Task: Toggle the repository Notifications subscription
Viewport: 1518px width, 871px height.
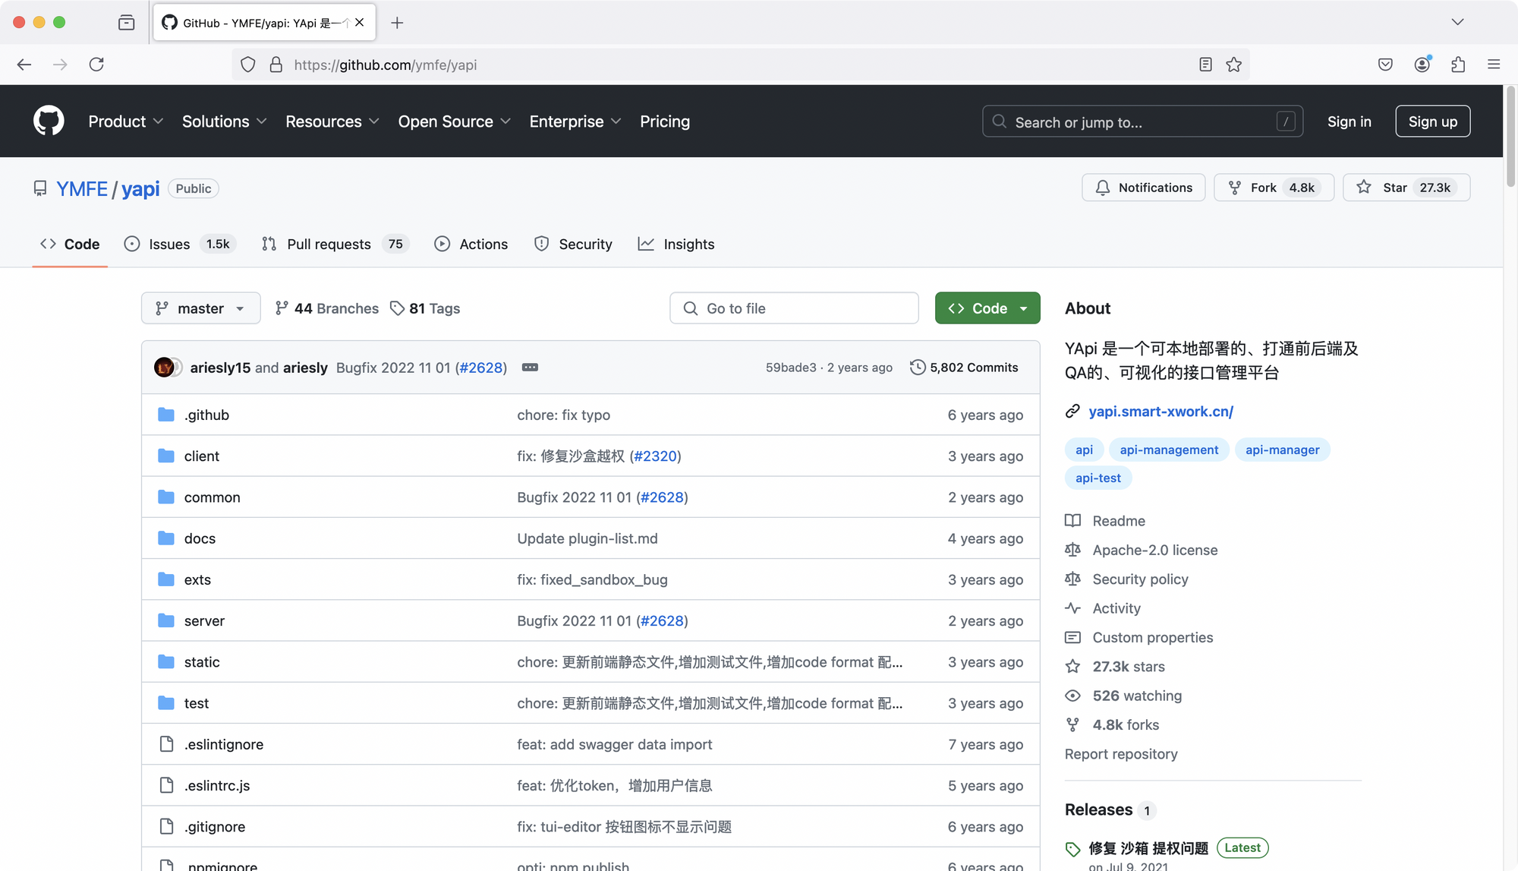Action: 1144,188
